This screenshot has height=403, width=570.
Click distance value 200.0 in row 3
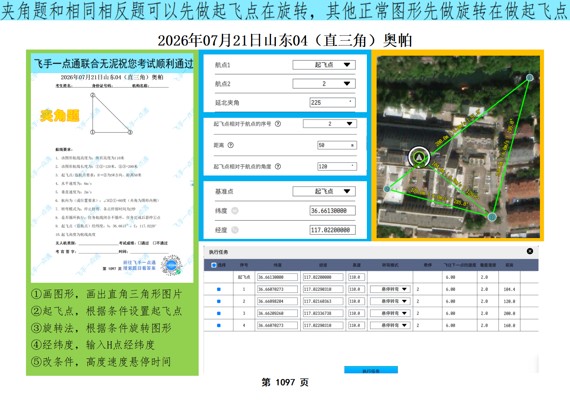[x=509, y=313]
